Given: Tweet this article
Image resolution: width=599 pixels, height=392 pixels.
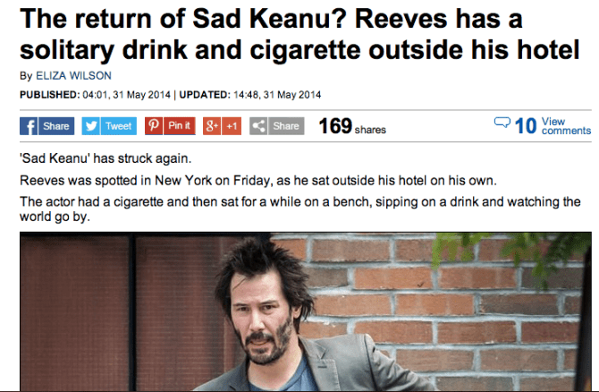Looking at the screenshot, I should 118,126.
